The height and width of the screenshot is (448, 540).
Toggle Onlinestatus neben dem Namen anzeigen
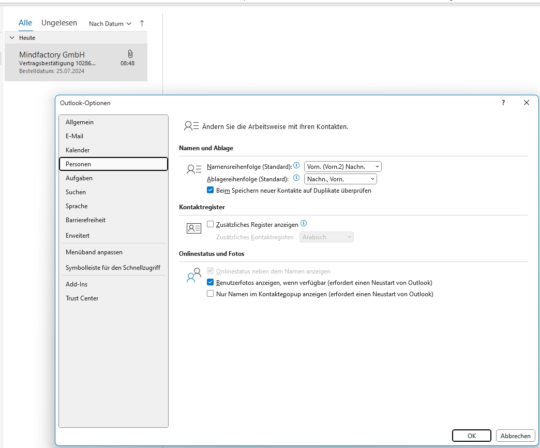pyautogui.click(x=210, y=271)
